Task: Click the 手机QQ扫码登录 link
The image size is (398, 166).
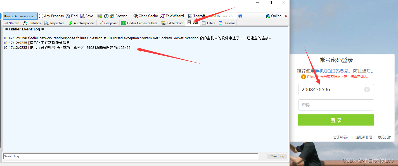Action: tap(332, 71)
